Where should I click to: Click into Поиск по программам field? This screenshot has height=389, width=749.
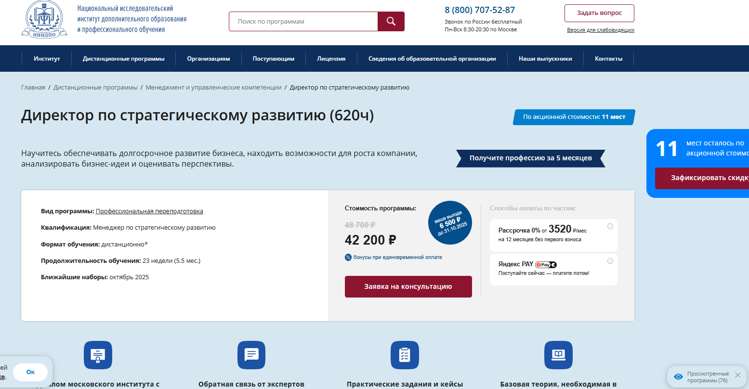[x=303, y=22]
